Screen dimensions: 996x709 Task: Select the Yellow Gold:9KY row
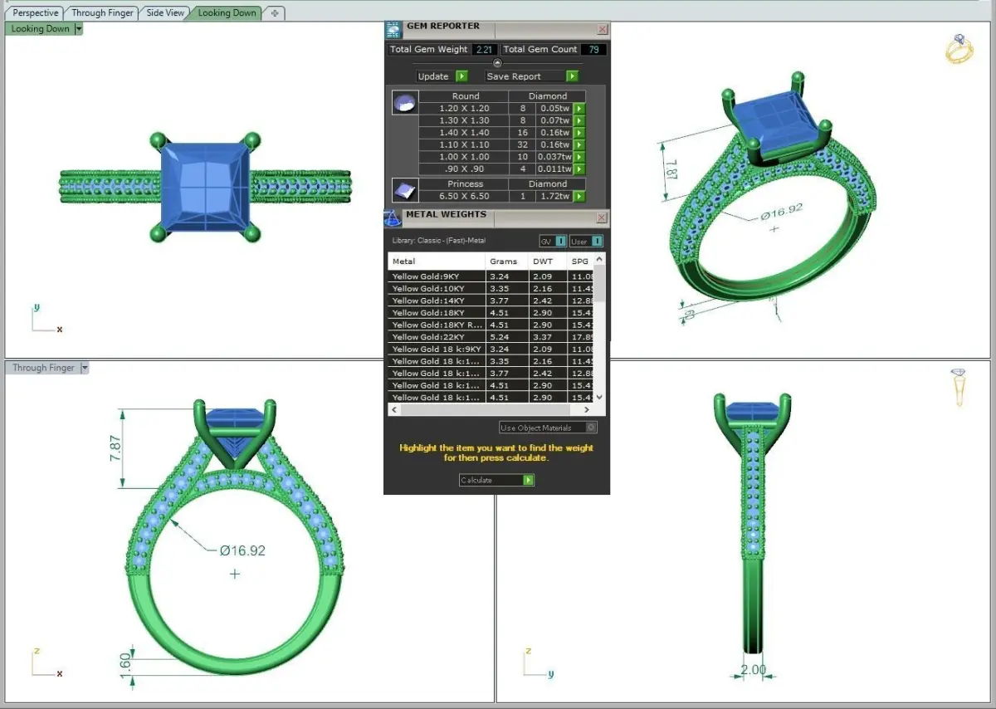pos(491,276)
